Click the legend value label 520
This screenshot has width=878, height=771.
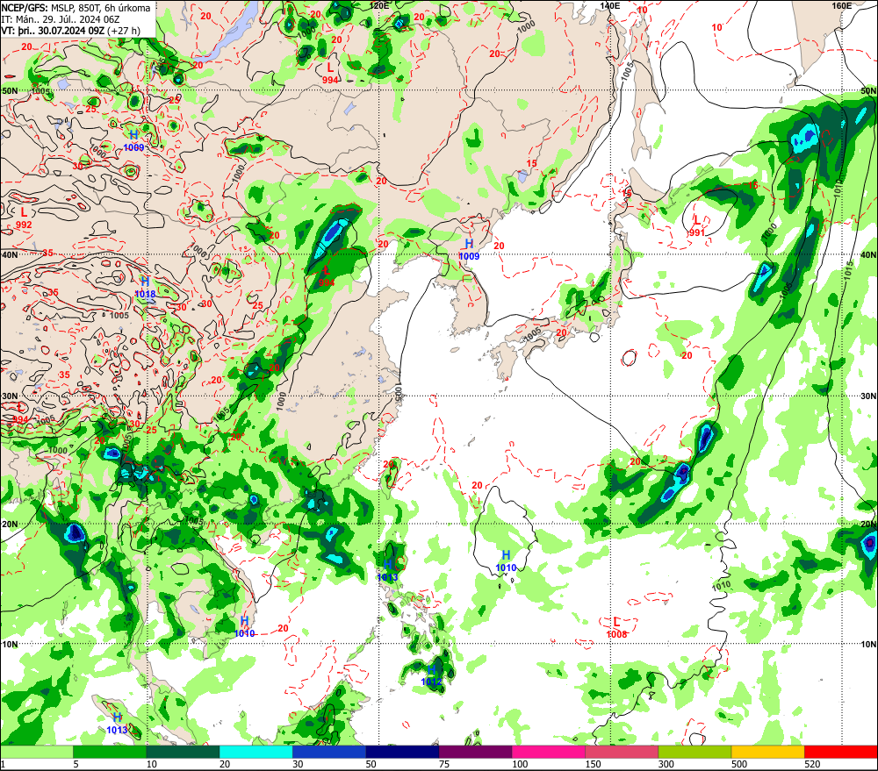[812, 764]
